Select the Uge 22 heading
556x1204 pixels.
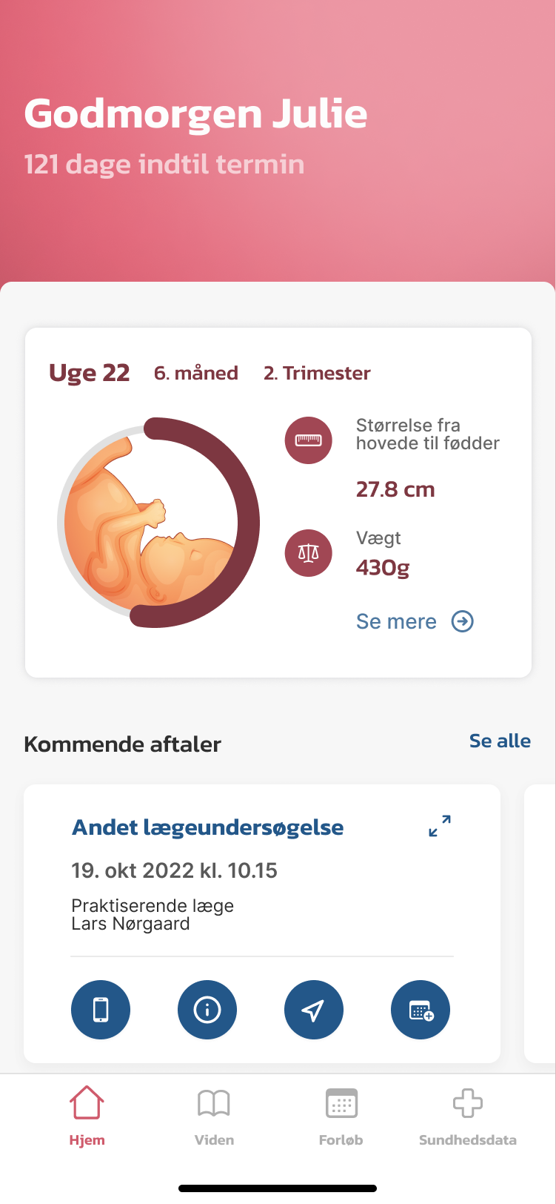tap(90, 373)
